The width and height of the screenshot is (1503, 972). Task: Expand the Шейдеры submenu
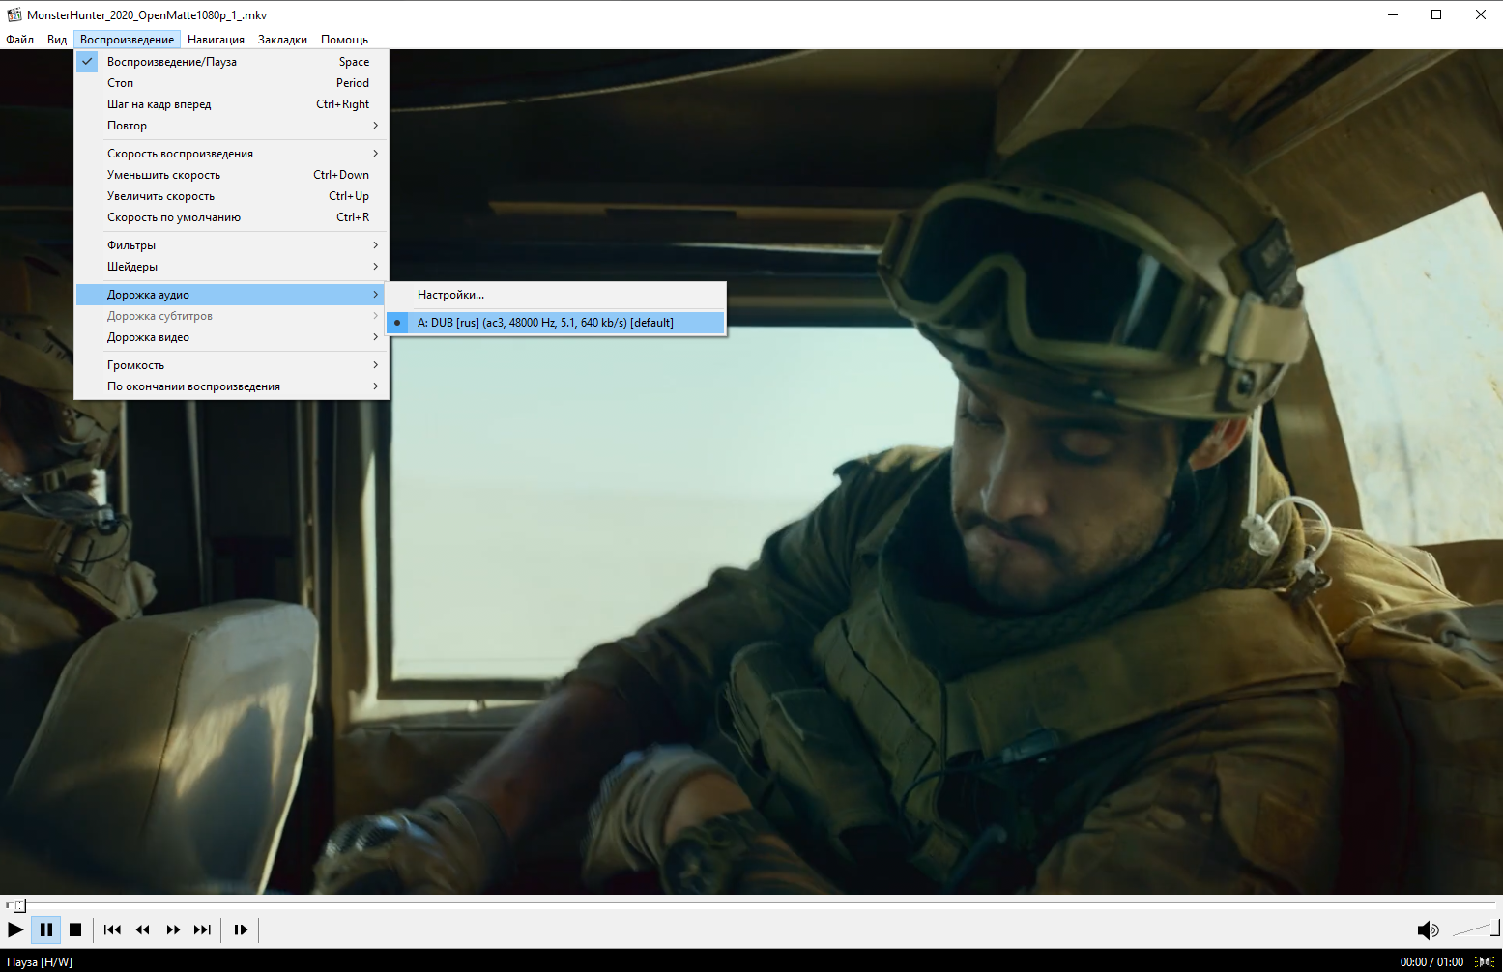232,266
